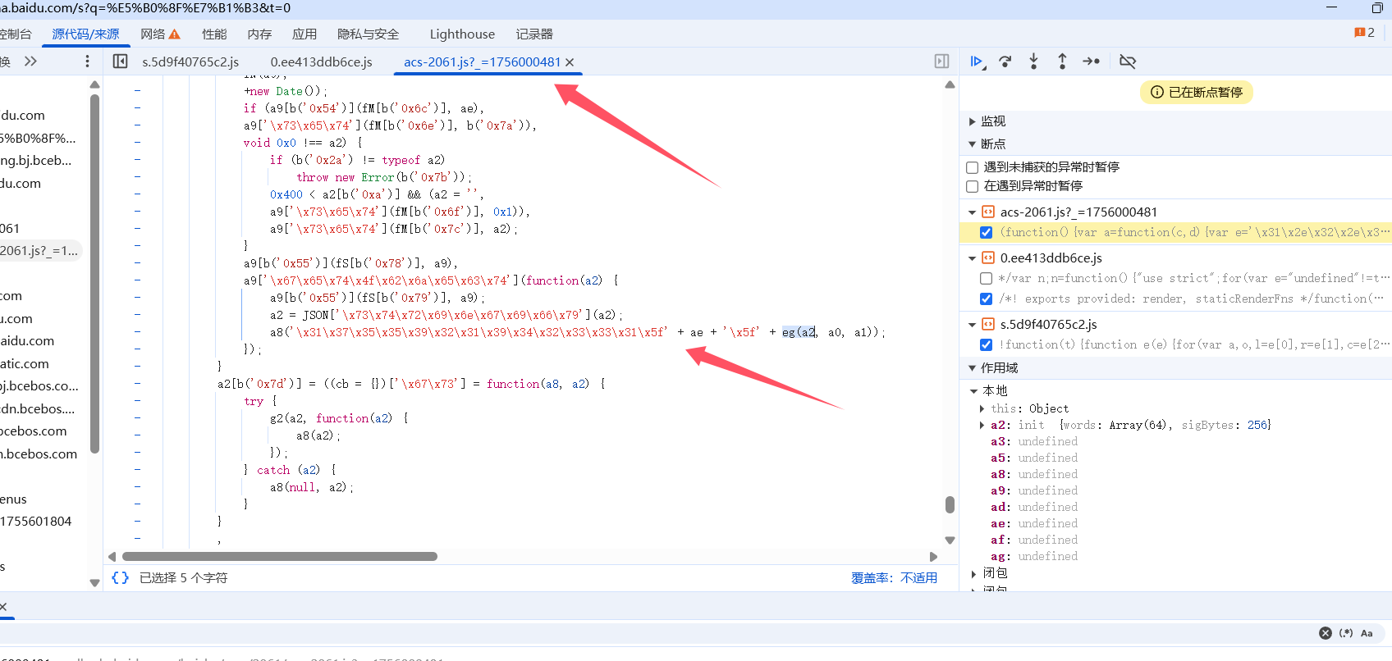The image size is (1392, 661).
Task: Uncheck the 'exports provided: render' breakpoint
Action: pyautogui.click(x=986, y=299)
